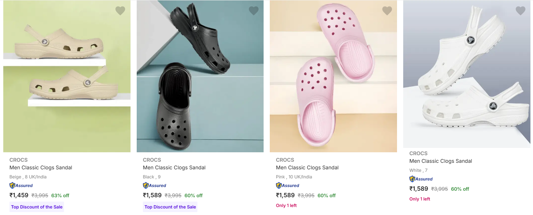Open Men Classic Clogs Sandal black listing title
The height and width of the screenshot is (215, 533).
click(174, 168)
